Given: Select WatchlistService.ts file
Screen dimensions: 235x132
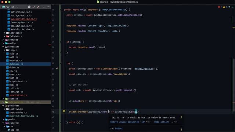Looking at the screenshot, I should (x=22, y=29).
